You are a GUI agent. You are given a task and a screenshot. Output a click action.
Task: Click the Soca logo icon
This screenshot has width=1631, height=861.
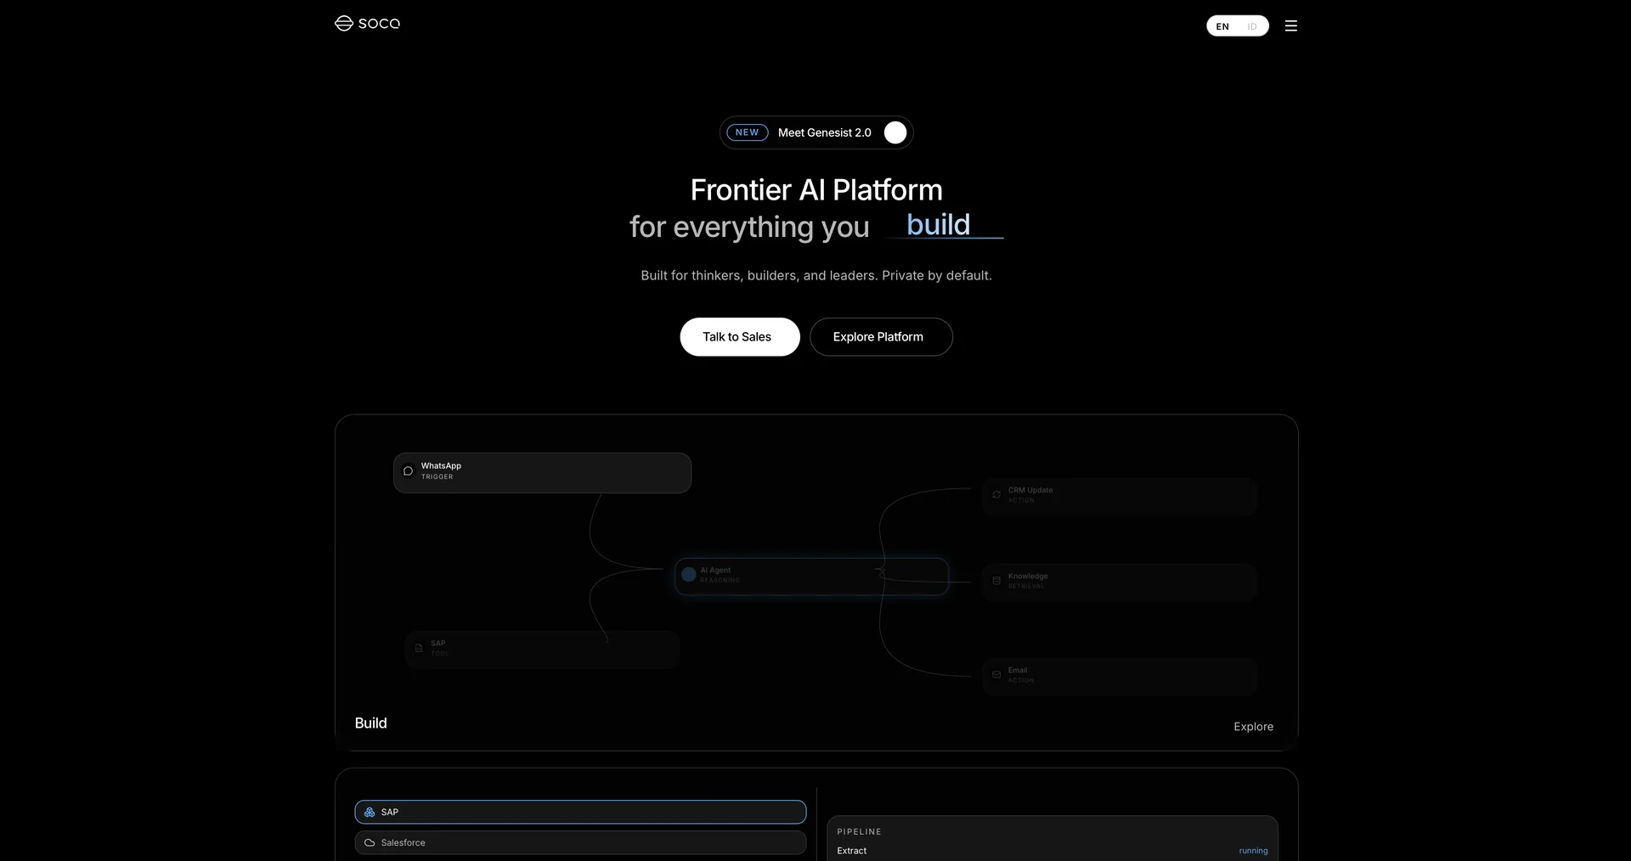(x=344, y=24)
